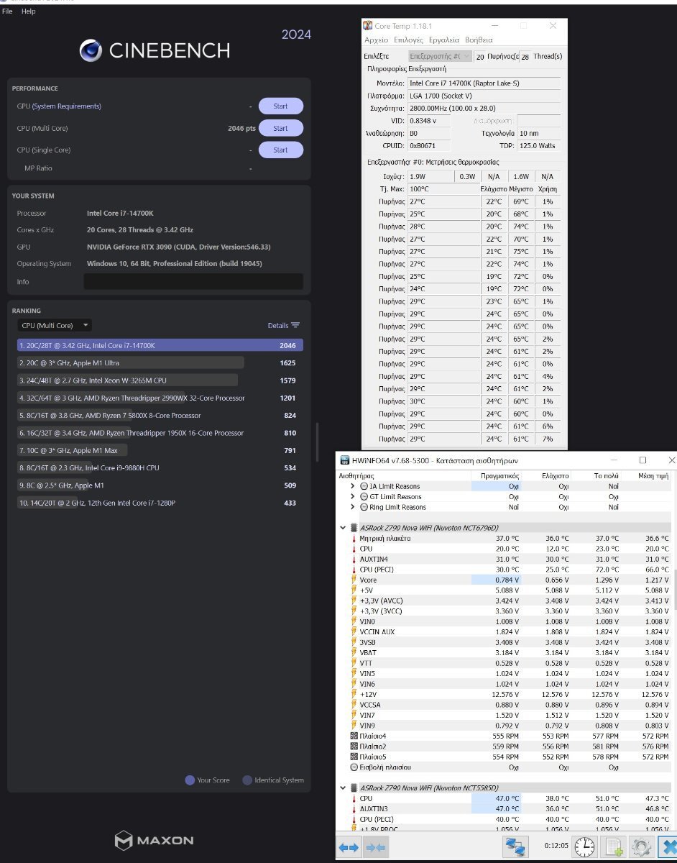The width and height of the screenshot is (677, 863).
Task: Click the HWiNFO64 app icon in its title bar
Action: (x=345, y=460)
